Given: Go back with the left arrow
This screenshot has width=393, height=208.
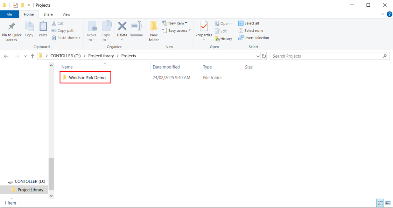Looking at the screenshot, I should coord(6,56).
